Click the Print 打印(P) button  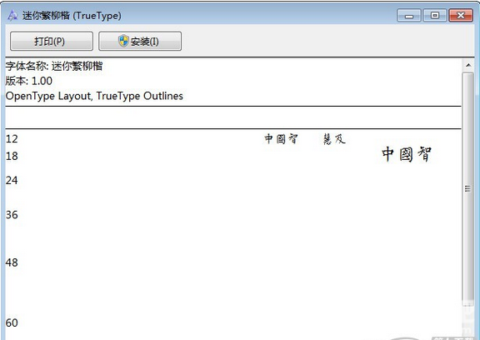pos(52,41)
